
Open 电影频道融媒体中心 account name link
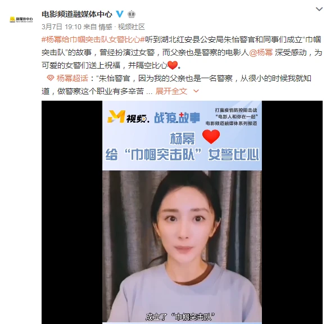[77, 14]
